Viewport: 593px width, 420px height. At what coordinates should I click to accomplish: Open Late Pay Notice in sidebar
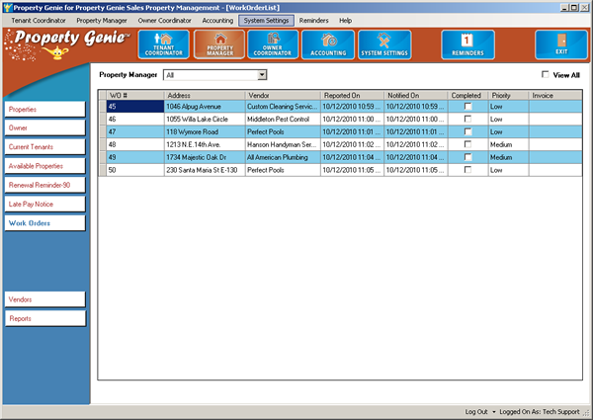[44, 205]
